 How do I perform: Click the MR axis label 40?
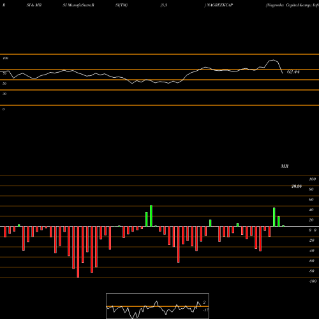pos(311,210)
